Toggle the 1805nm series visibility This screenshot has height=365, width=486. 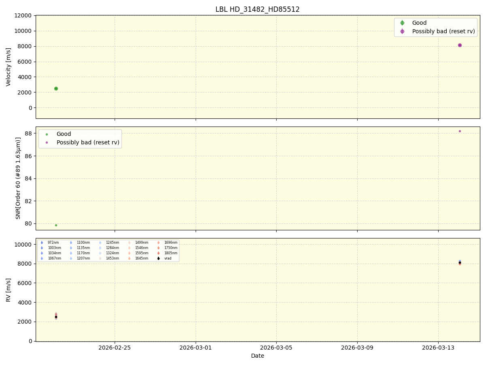[158, 252]
